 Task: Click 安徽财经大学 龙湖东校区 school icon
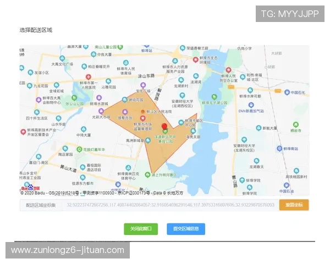click(244, 140)
